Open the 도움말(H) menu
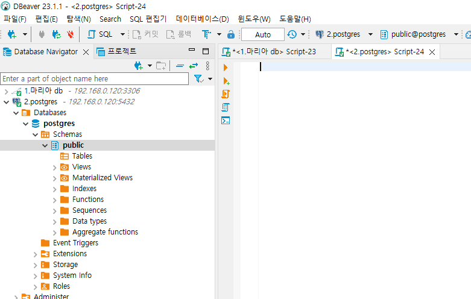This screenshot has height=299, width=471. pos(296,19)
